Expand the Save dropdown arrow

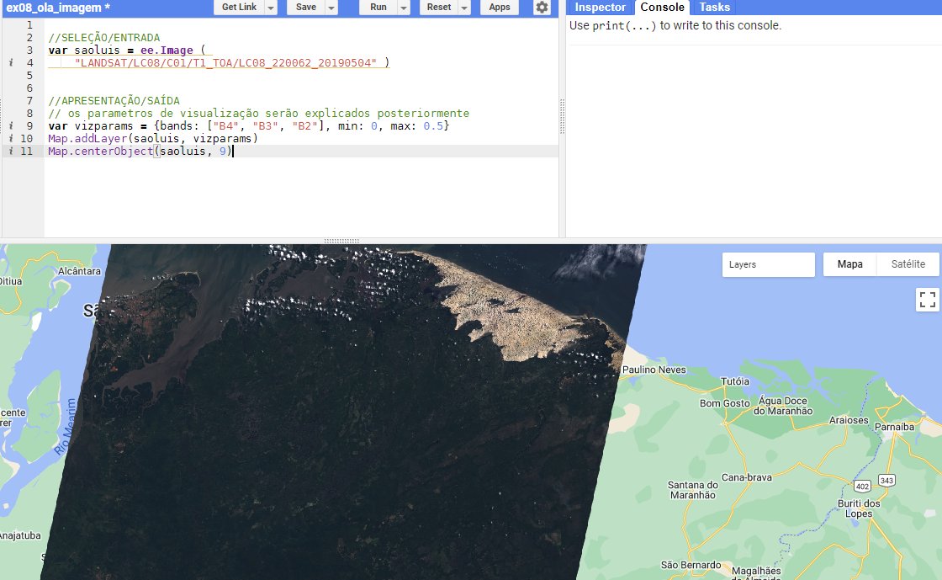coord(331,8)
